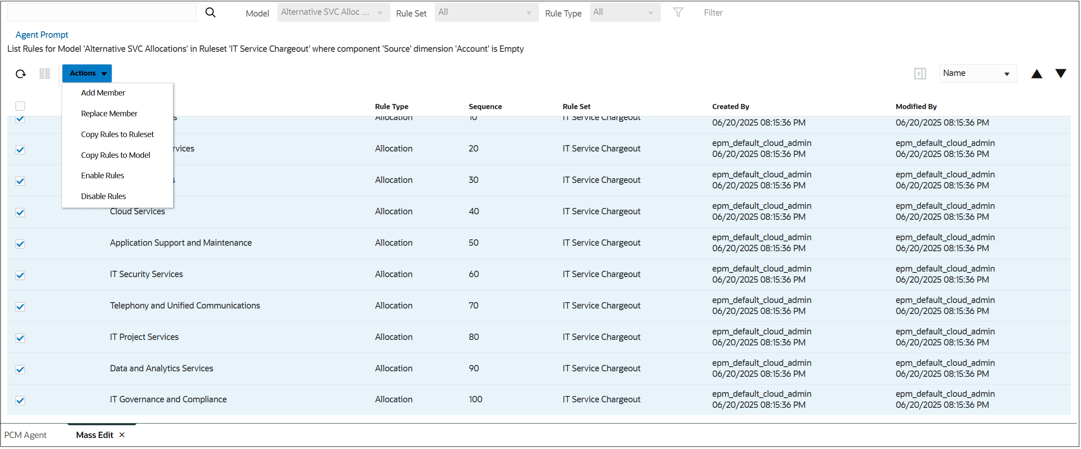Image resolution: width=1081 pixels, height=449 pixels.
Task: Toggle the select-all checkbox in the header
Action: coord(20,106)
